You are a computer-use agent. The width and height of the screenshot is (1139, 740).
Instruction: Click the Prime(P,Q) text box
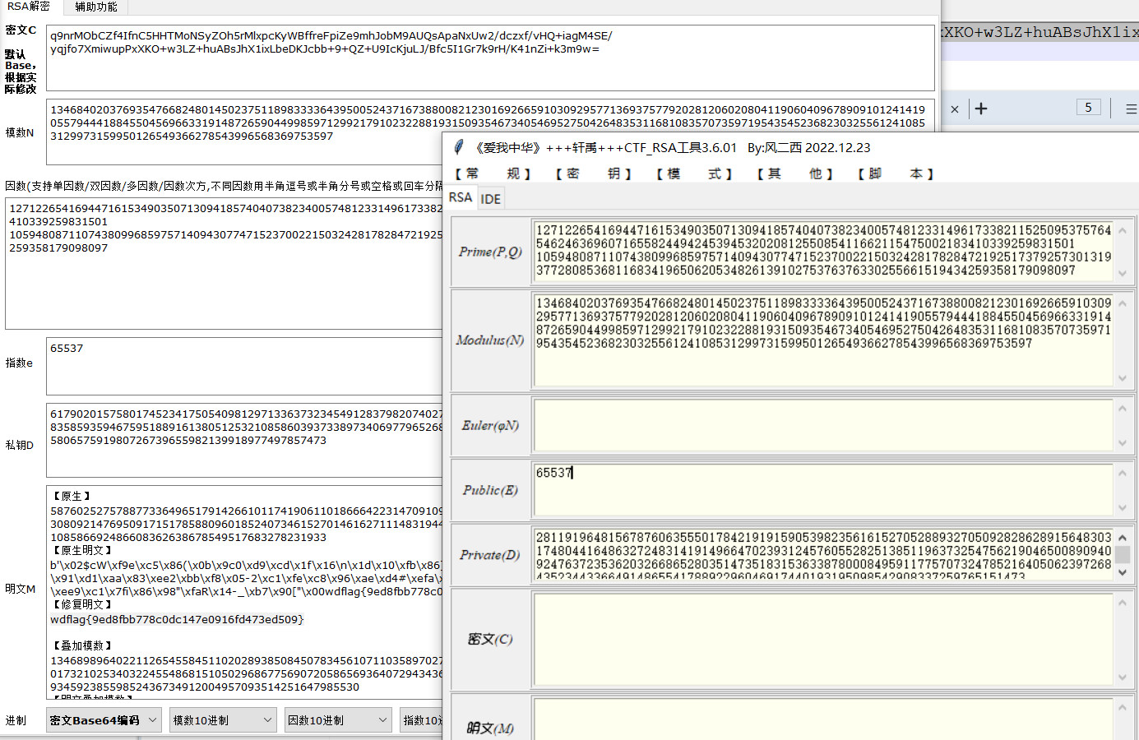point(823,251)
